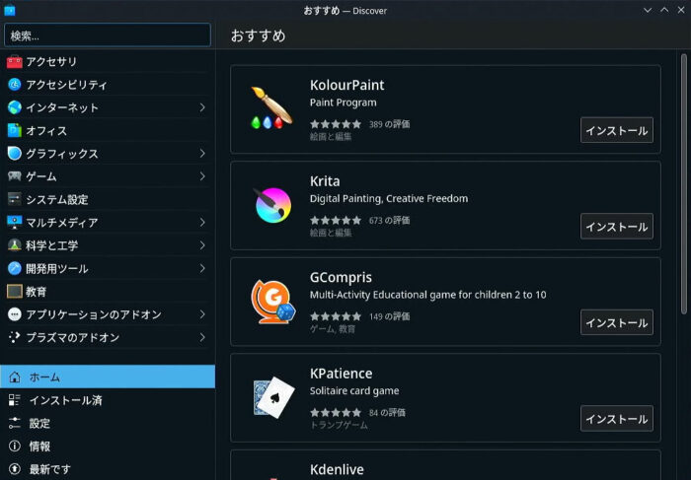
Task: Click the GCompris orange globe icon
Action: point(272,302)
